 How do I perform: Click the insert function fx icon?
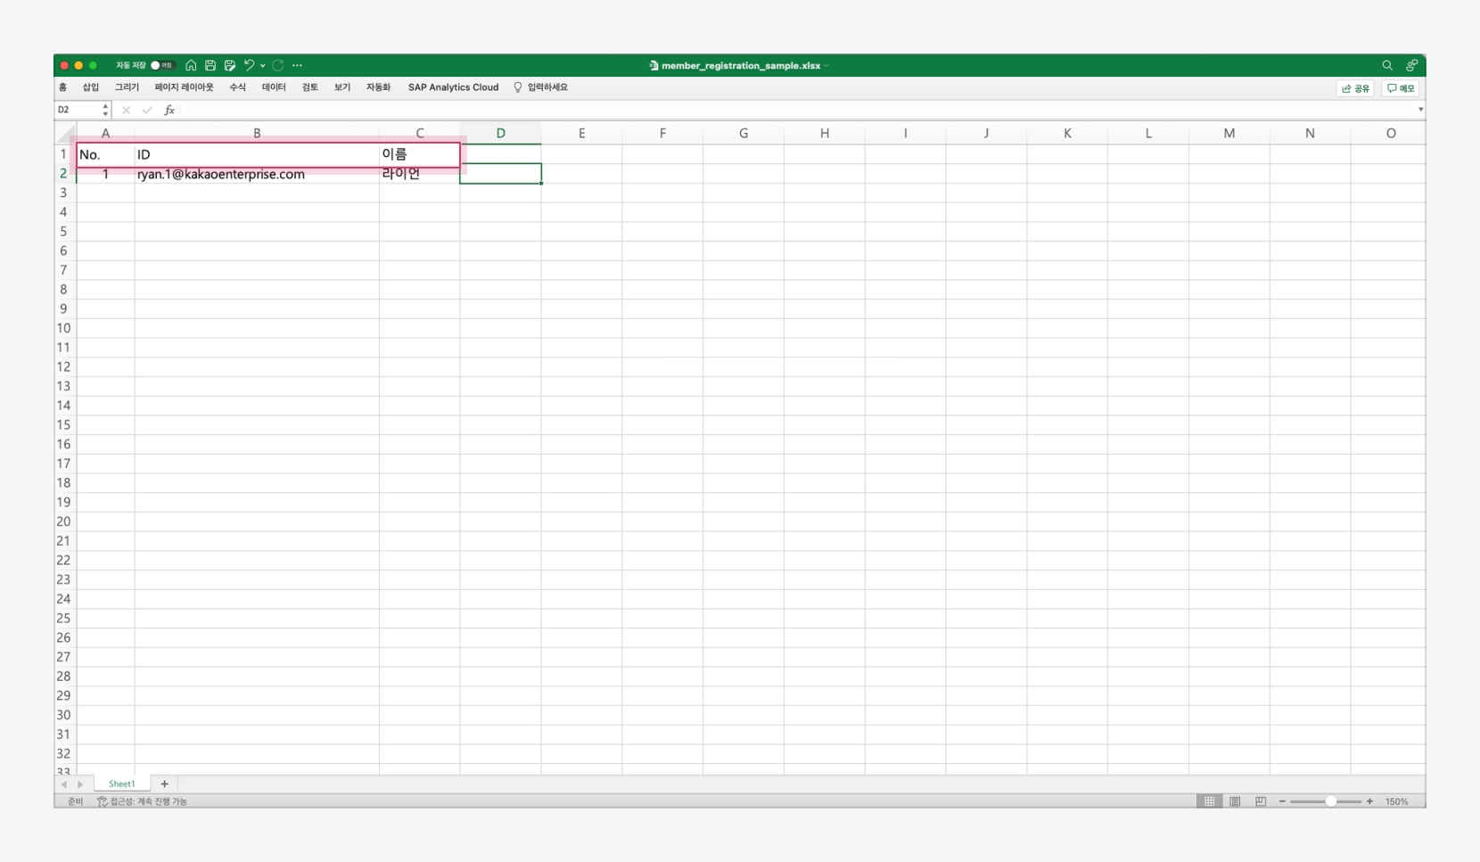pyautogui.click(x=169, y=110)
